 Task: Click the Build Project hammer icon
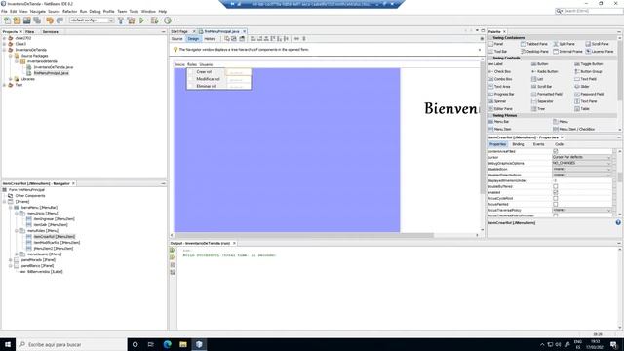click(121, 20)
